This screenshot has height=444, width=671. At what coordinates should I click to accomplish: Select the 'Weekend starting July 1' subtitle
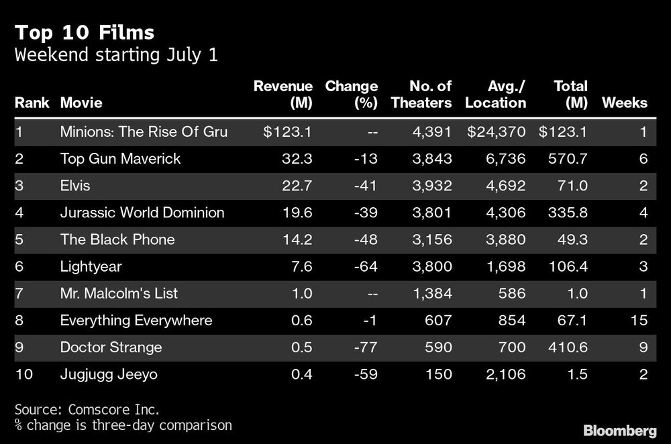tap(116, 55)
